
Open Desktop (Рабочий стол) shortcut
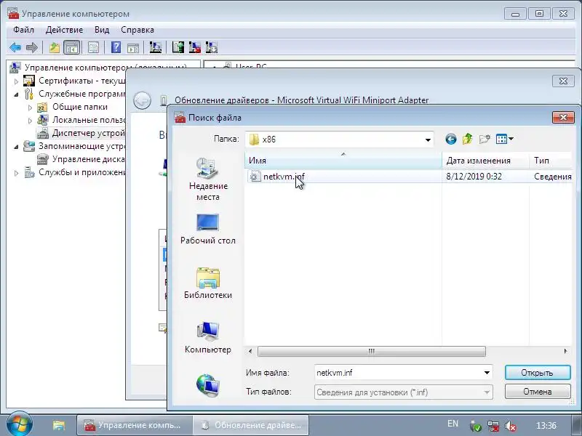click(x=208, y=229)
